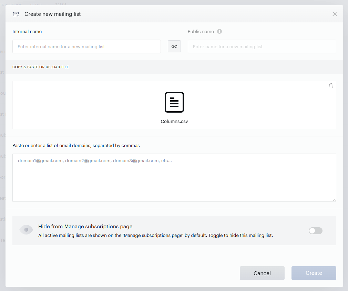
Task: Click the Internal name label
Action: tap(27, 31)
